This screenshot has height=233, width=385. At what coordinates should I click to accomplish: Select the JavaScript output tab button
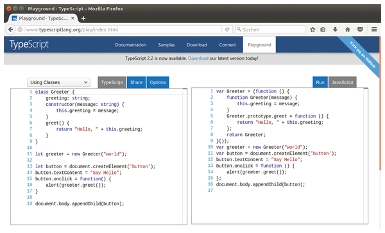343,83
